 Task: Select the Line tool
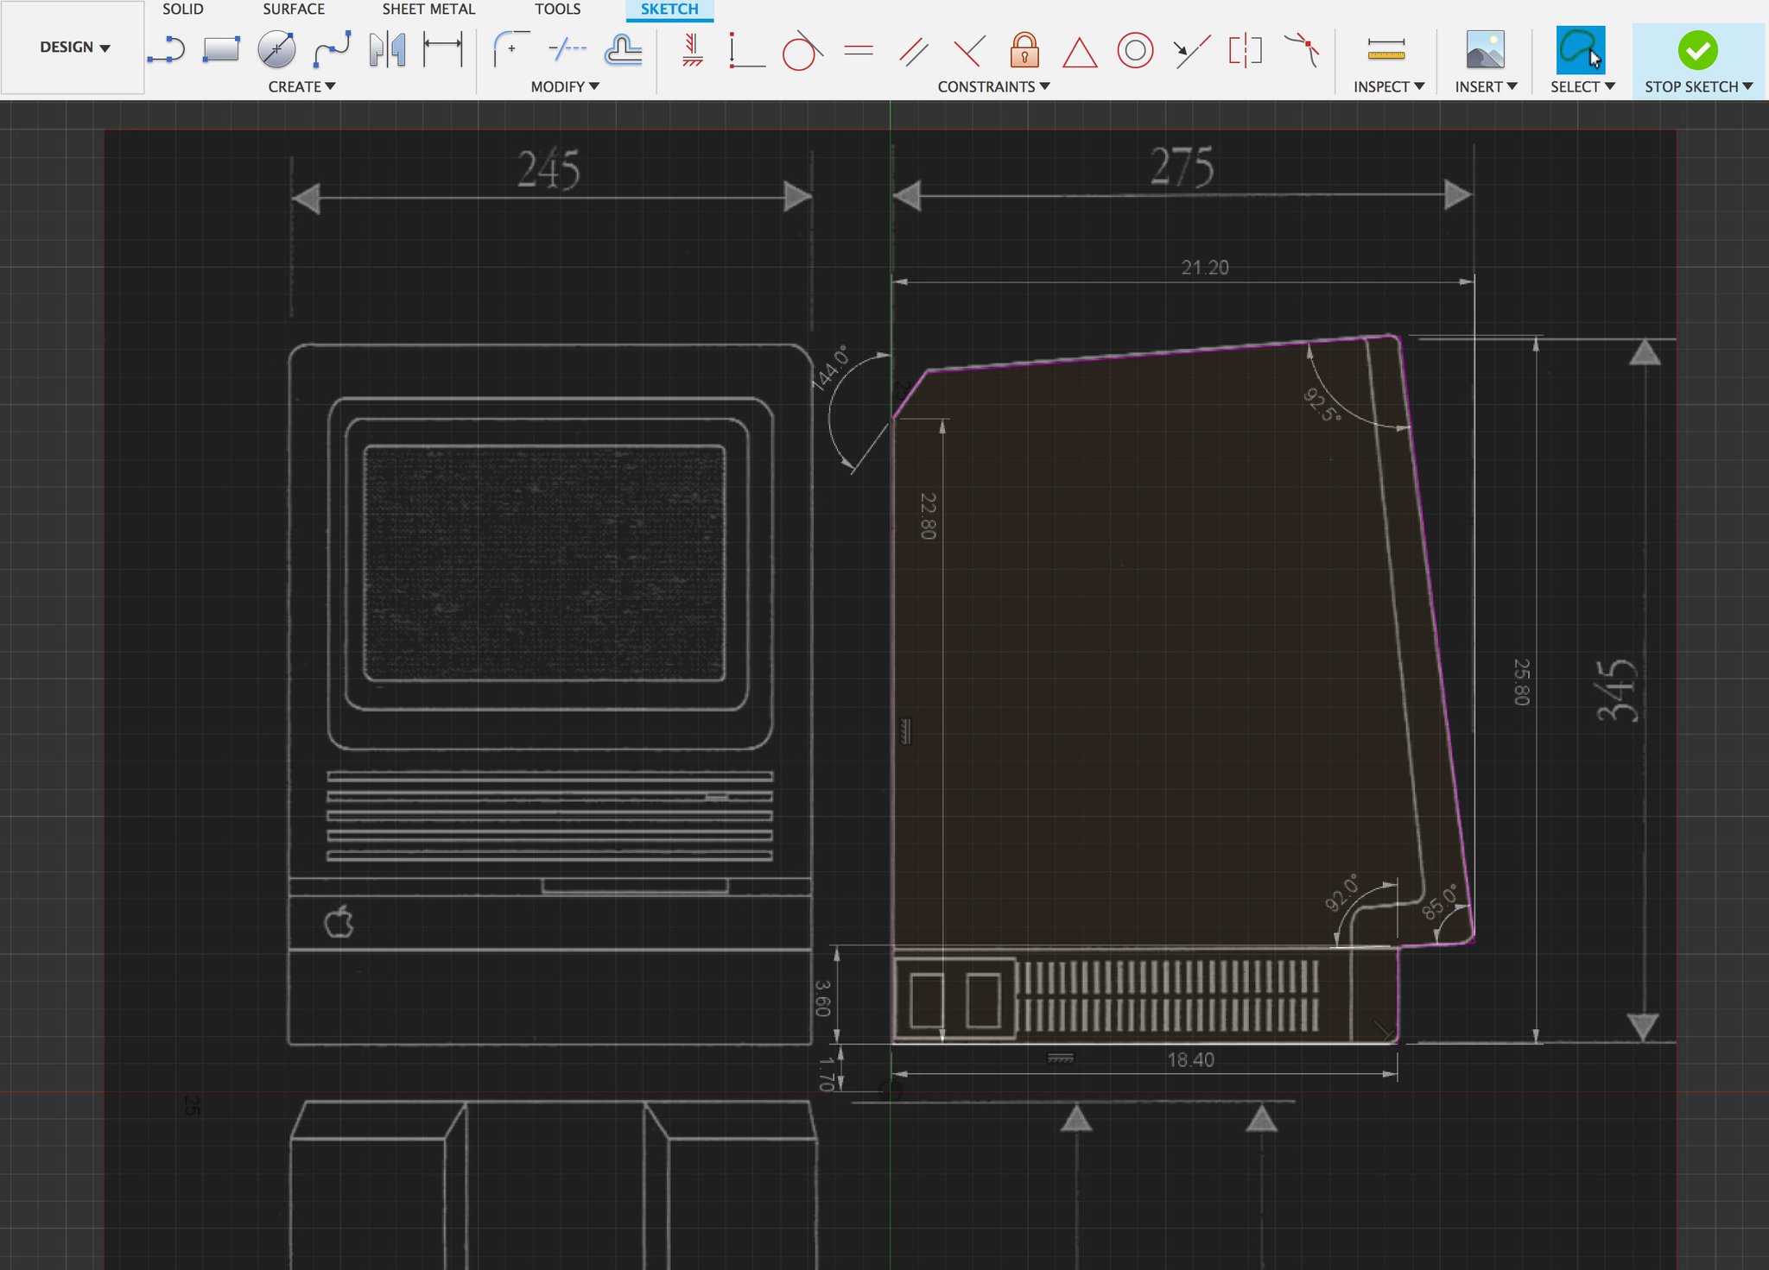pos(166,50)
